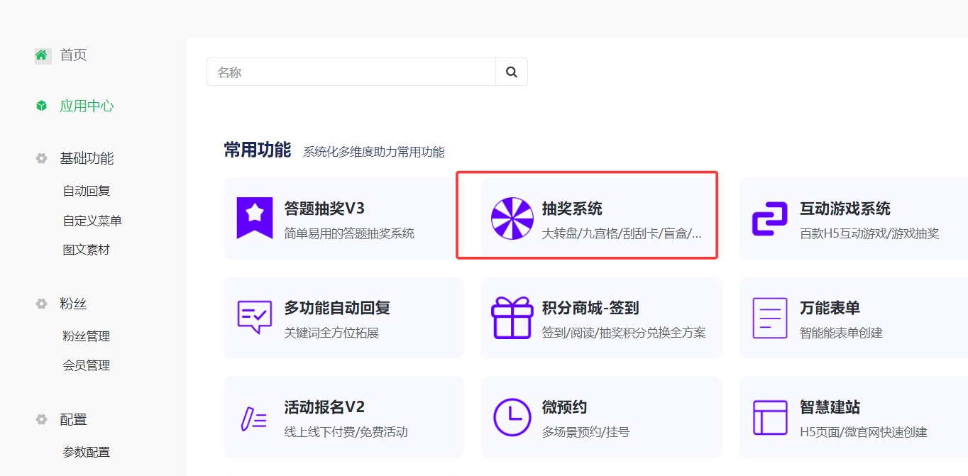Expand the 粉丝 sidebar group
Image resolution: width=968 pixels, height=476 pixels.
(72, 304)
